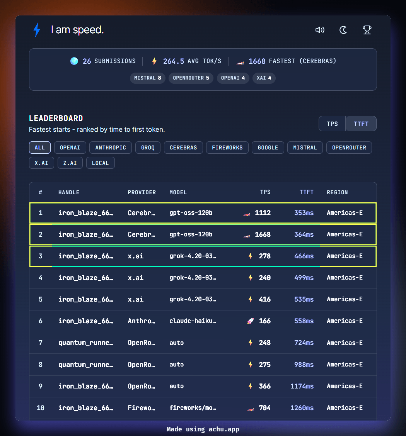
Task: Click the HANDLE column header
Action: (x=69, y=192)
